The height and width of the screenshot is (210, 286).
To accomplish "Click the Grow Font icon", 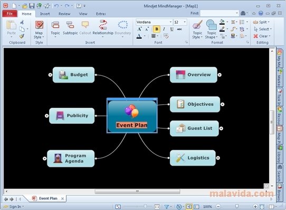I will click(140, 29).
